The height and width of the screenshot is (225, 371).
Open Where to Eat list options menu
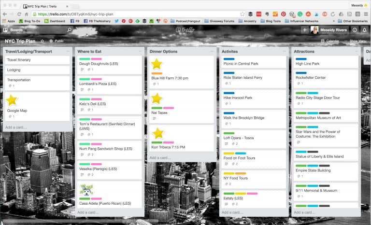(x=140, y=51)
